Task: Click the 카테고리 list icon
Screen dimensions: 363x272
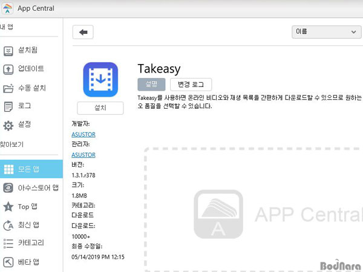Action: 8,244
